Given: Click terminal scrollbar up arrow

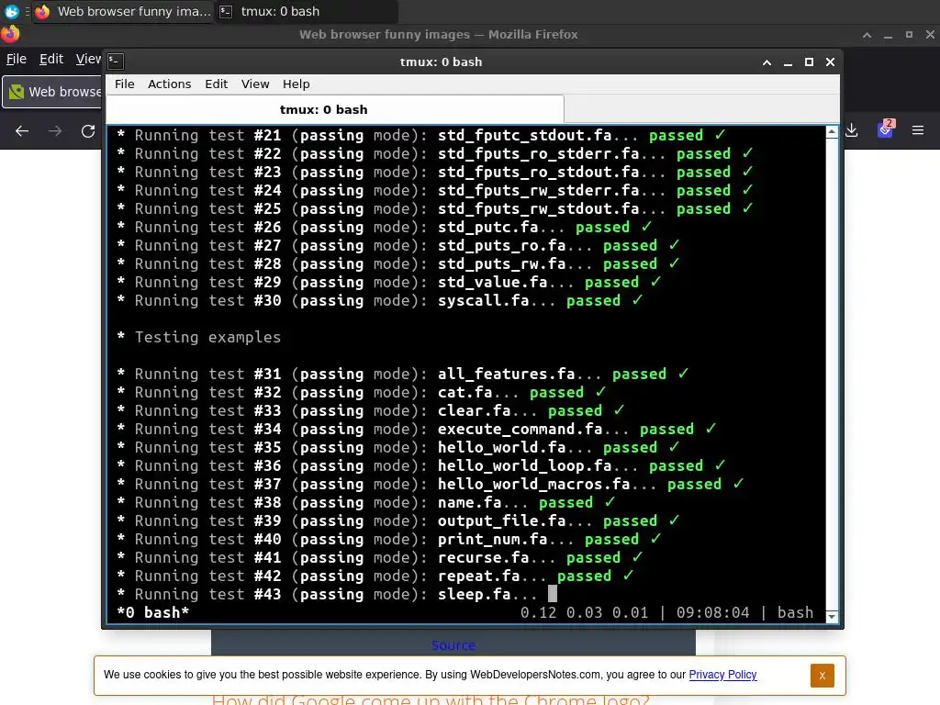Looking at the screenshot, I should pyautogui.click(x=832, y=132).
